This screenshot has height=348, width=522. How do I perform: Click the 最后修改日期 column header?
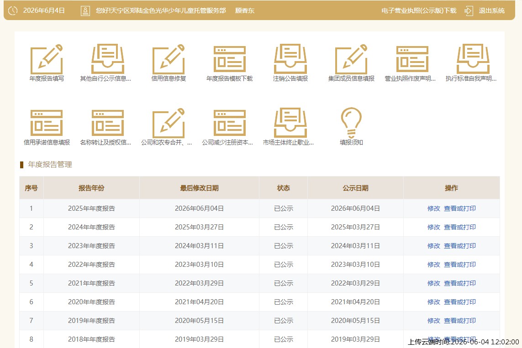point(199,188)
